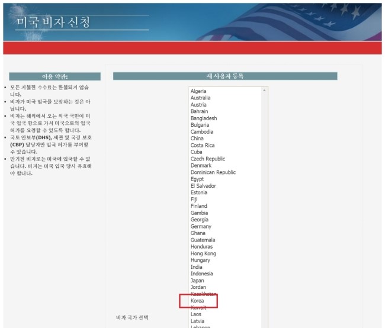385x328 pixels.
Task: Pick Algeria at the top of the list
Action: pos(198,91)
